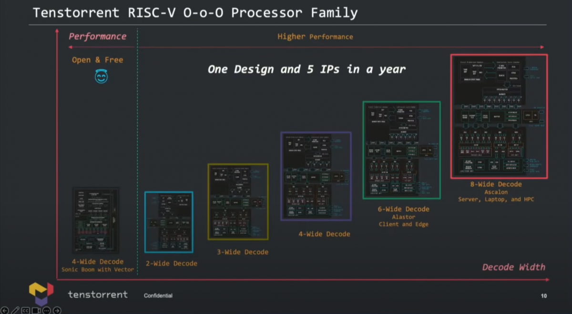Open the pen annotation tool

pos(15,310)
